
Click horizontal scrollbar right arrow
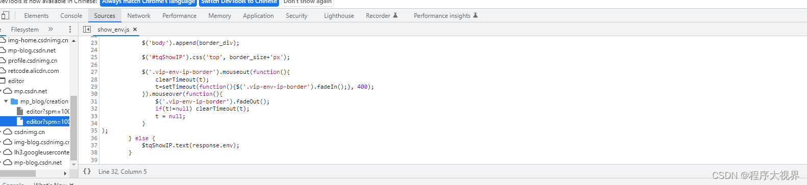click(65, 173)
